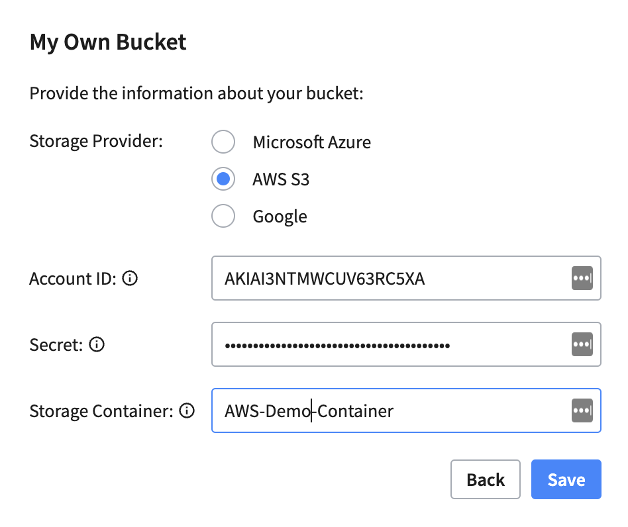Click the Storage Container text field

464,411
